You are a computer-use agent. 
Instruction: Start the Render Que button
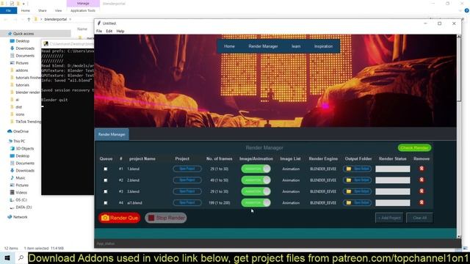(x=119, y=218)
